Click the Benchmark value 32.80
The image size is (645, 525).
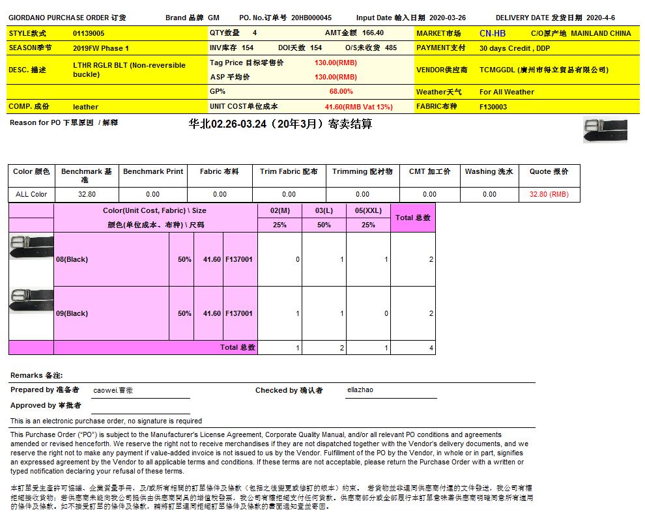[87, 194]
